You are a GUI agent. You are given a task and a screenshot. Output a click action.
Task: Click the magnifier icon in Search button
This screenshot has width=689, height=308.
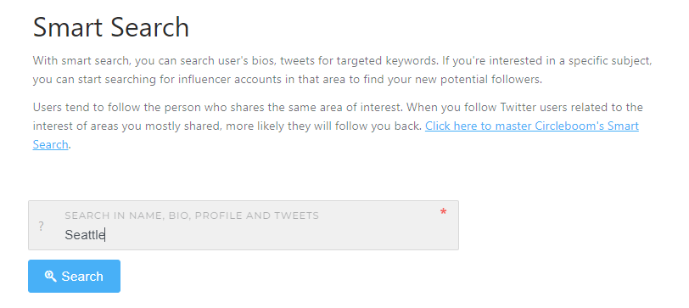click(x=51, y=276)
